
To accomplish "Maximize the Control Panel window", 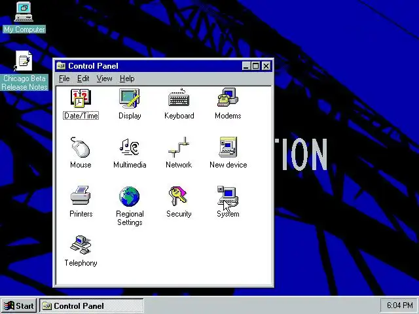I will pyautogui.click(x=255, y=66).
